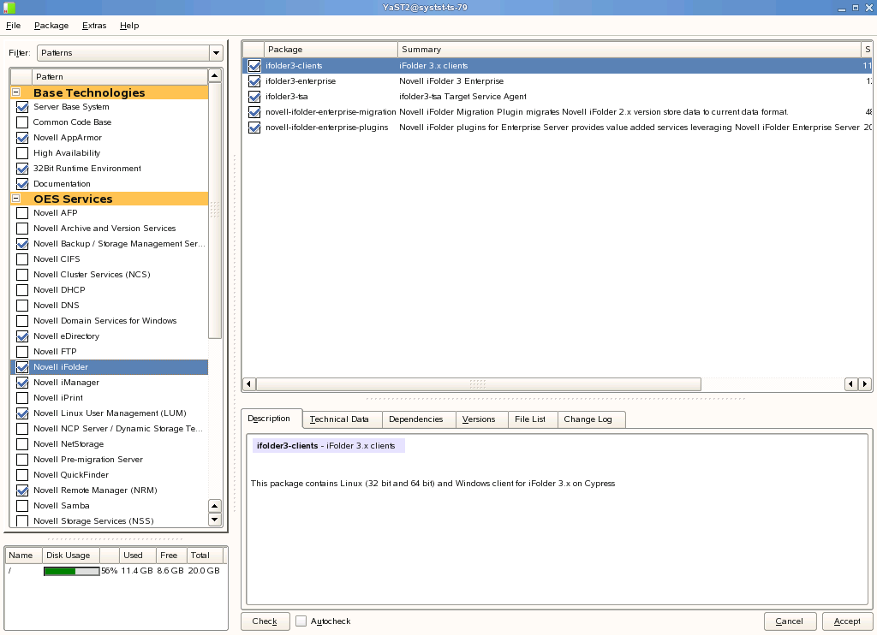Click the YaST application icon in title bar
Image resolution: width=877 pixels, height=636 pixels.
9,8
